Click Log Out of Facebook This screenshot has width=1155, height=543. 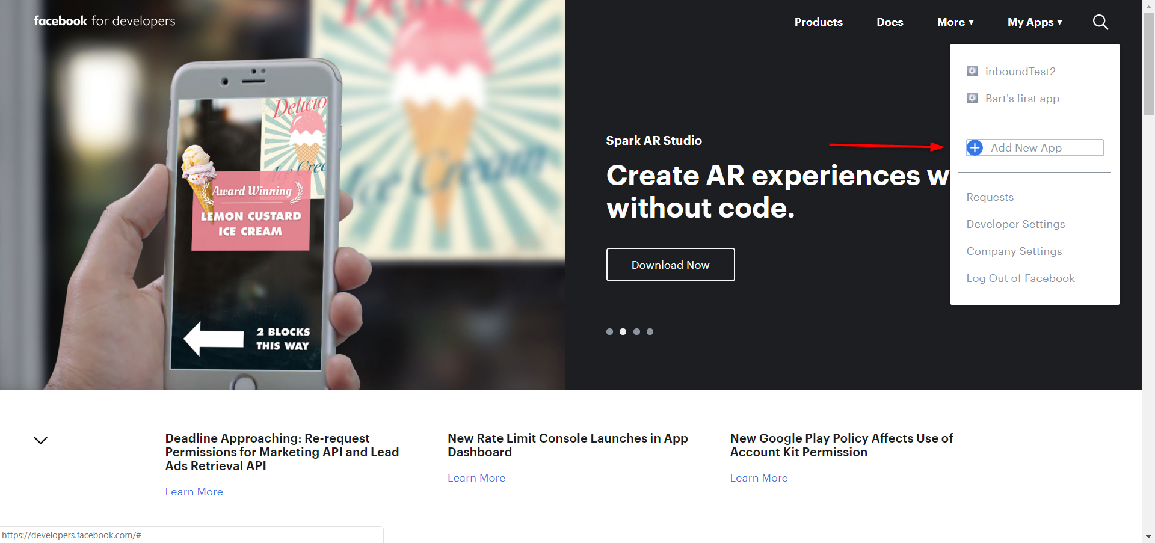1020,278
